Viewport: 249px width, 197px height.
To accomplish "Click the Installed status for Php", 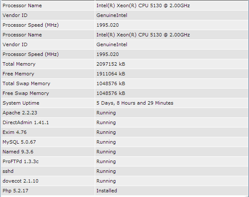I will click(x=107, y=191).
